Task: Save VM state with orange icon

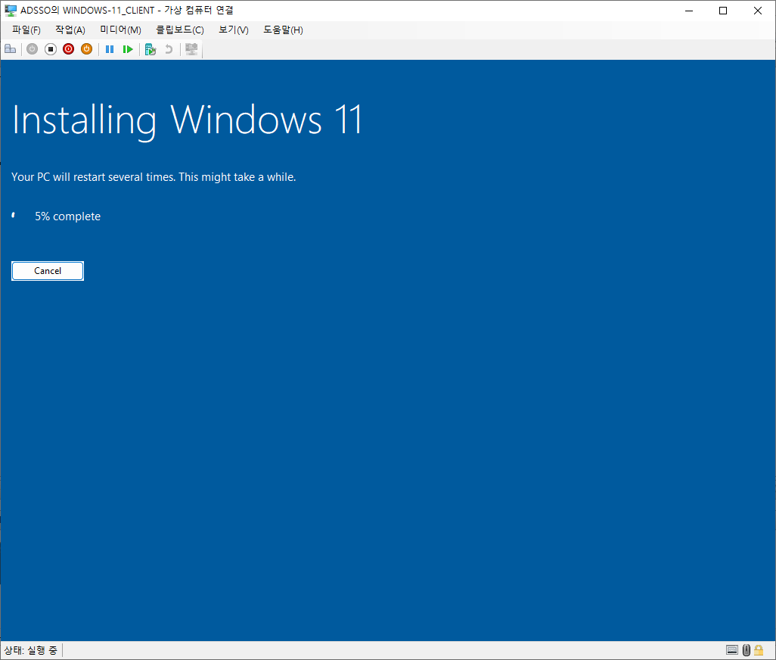Action: coord(87,49)
